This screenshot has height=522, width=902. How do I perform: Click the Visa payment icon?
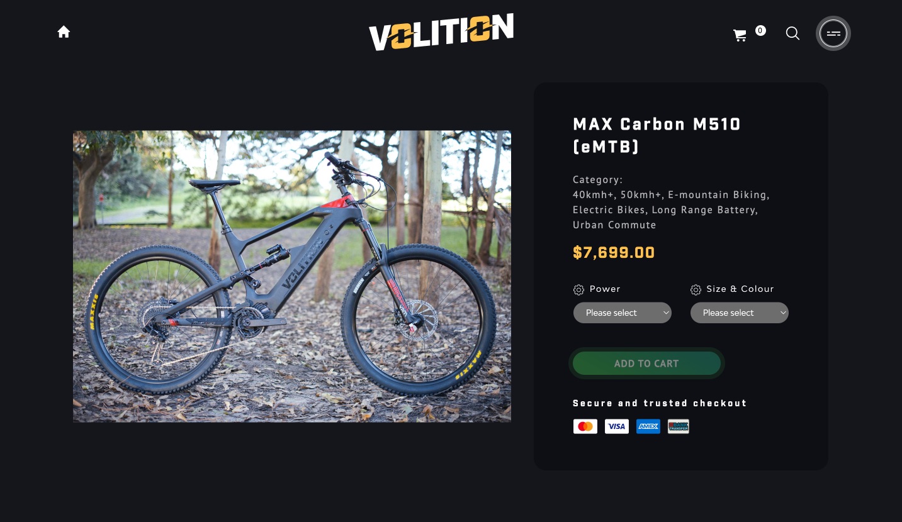click(617, 426)
